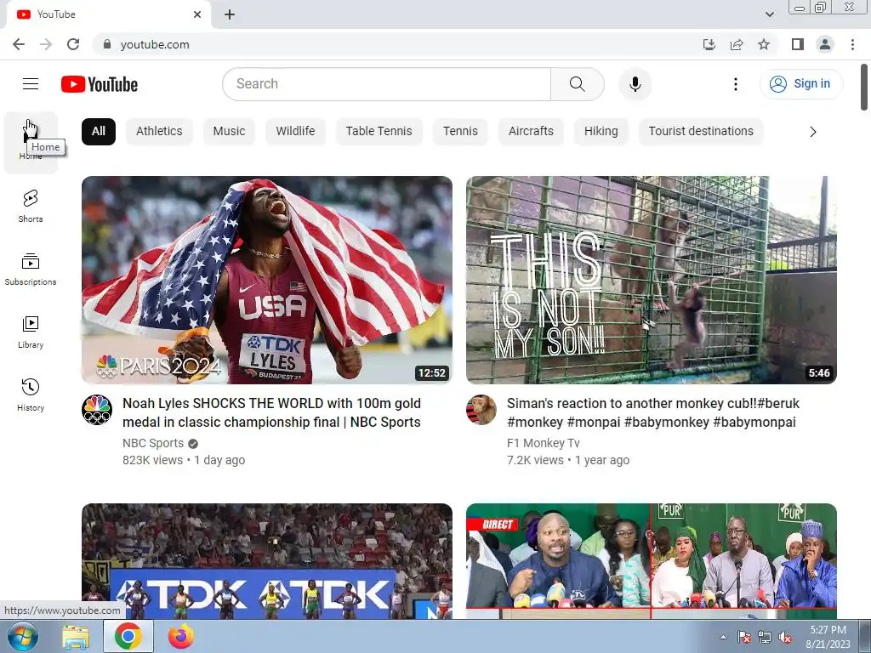This screenshot has height=653, width=871.
Task: Open the Windows Start menu
Action: [x=23, y=636]
